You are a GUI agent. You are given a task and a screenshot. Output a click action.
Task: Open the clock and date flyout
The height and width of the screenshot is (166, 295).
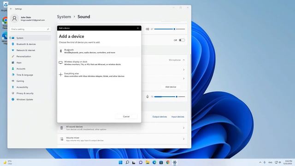pyautogui.click(x=288, y=162)
